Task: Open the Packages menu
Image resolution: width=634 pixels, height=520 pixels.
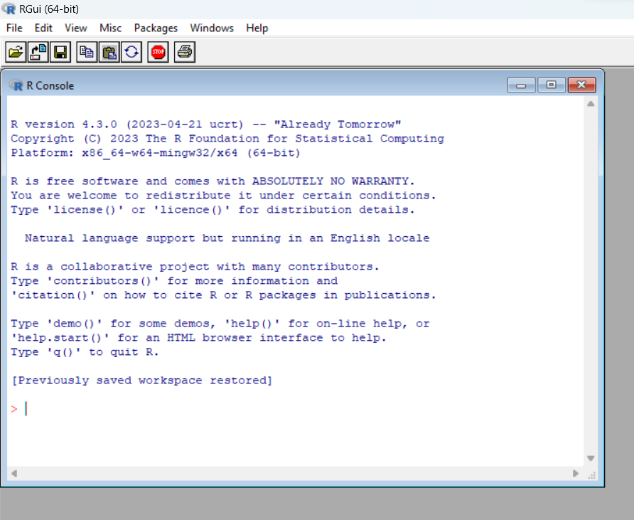Action: coord(156,28)
